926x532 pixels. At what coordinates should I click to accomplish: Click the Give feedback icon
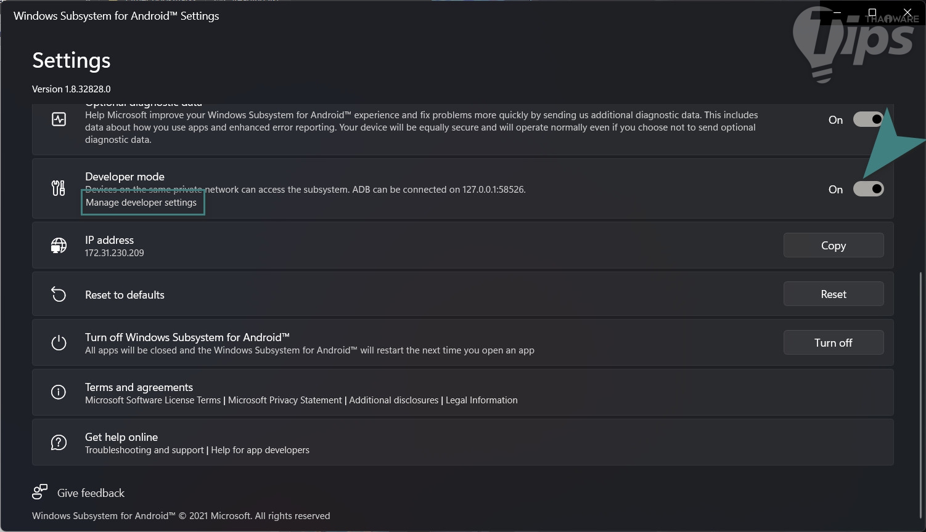coord(40,492)
